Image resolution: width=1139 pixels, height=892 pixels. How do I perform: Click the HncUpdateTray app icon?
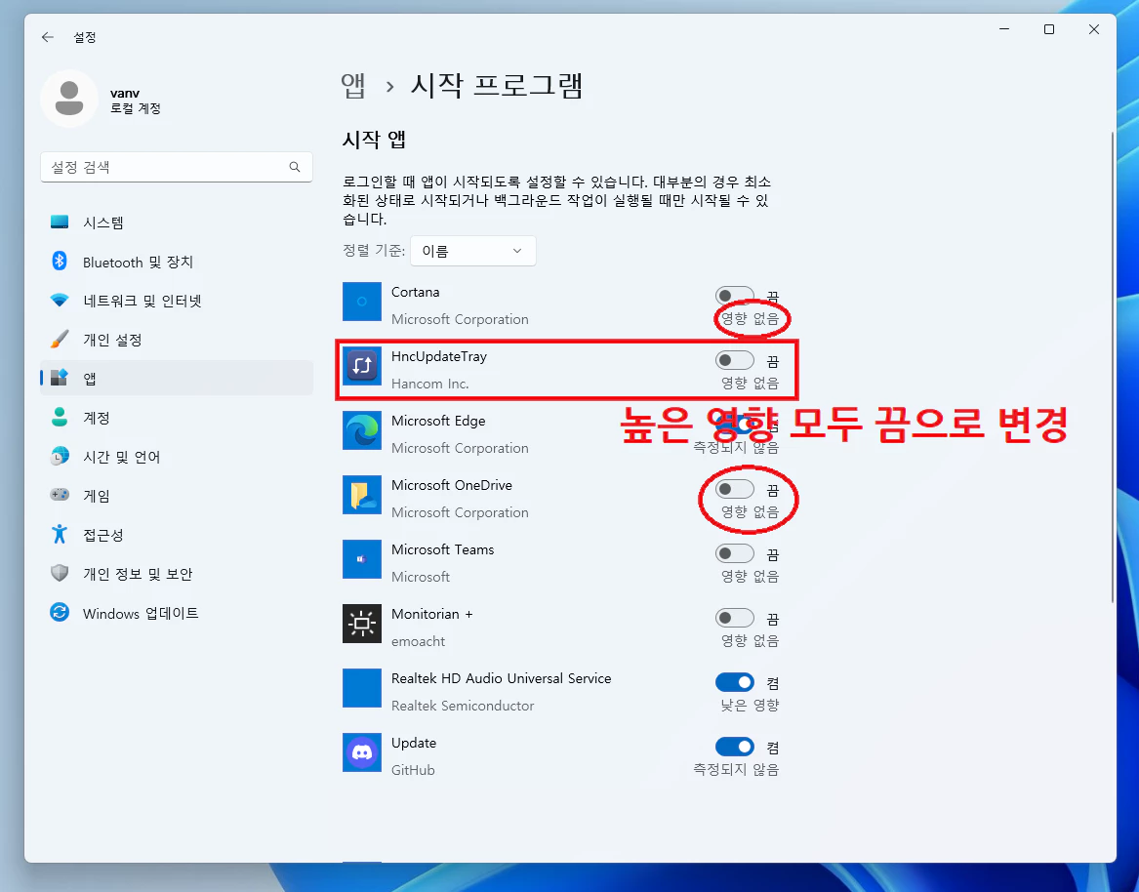pos(362,366)
